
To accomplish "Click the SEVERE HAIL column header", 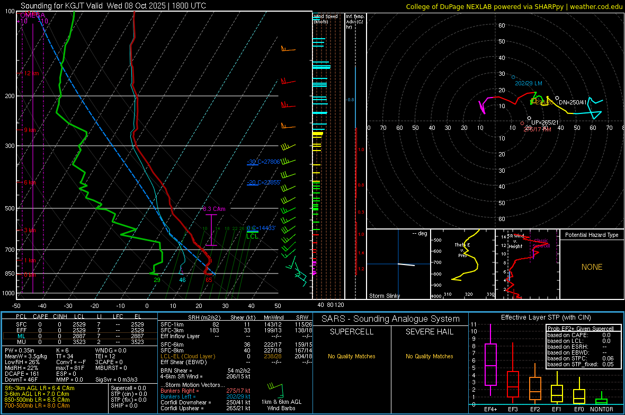I will point(429,332).
